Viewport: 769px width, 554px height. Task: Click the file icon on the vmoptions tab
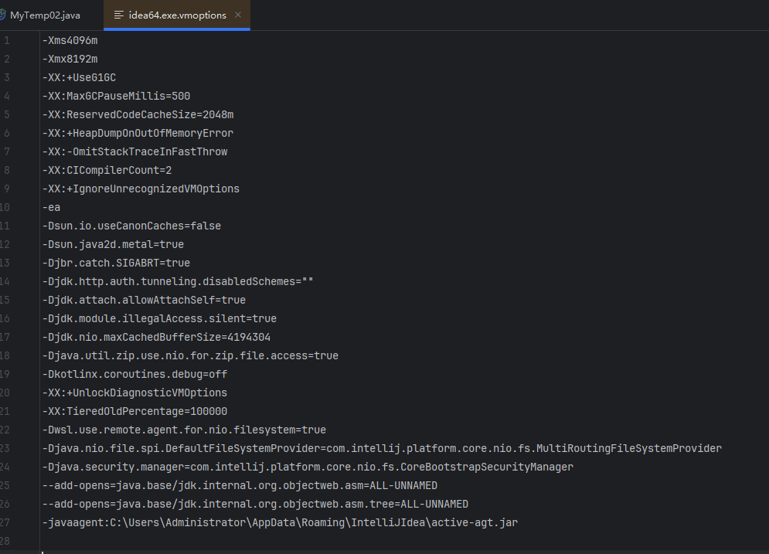click(x=118, y=15)
